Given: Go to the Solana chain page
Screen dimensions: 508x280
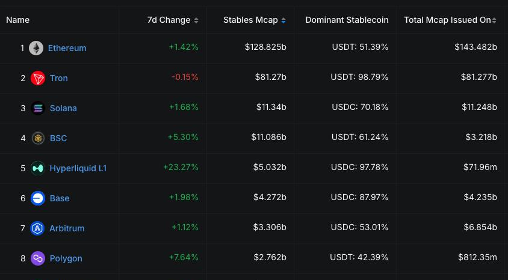Looking at the screenshot, I should [63, 108].
